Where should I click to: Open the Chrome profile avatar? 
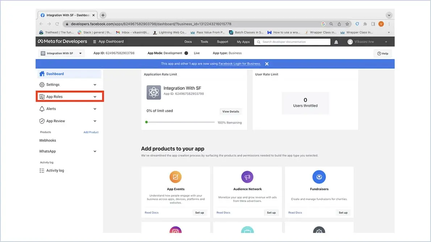381,24
